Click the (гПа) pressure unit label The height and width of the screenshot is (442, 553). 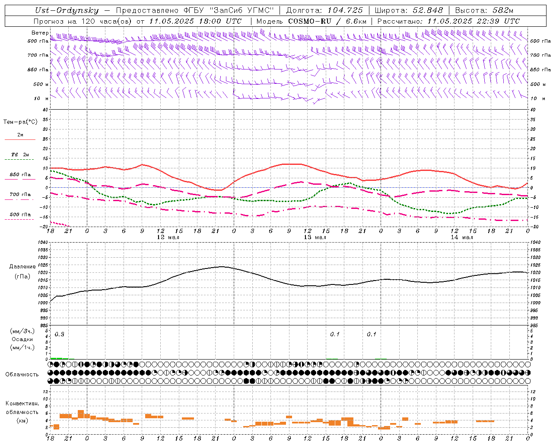tap(22, 276)
